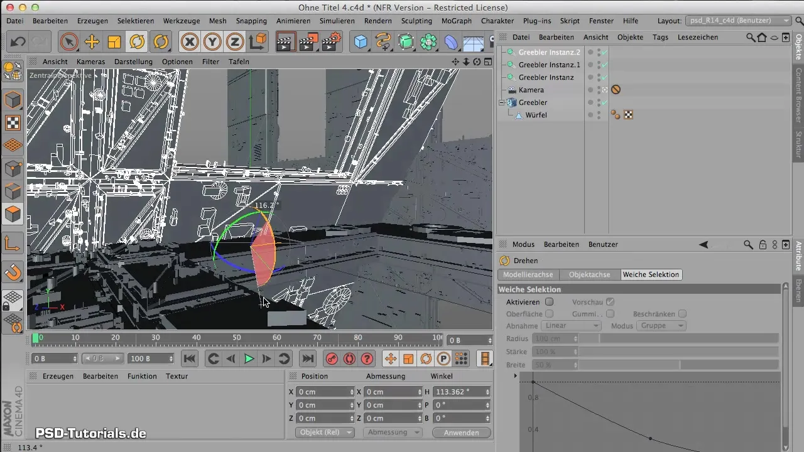The width and height of the screenshot is (804, 452).
Task: Toggle the Z axis lock icon
Action: (x=235, y=42)
